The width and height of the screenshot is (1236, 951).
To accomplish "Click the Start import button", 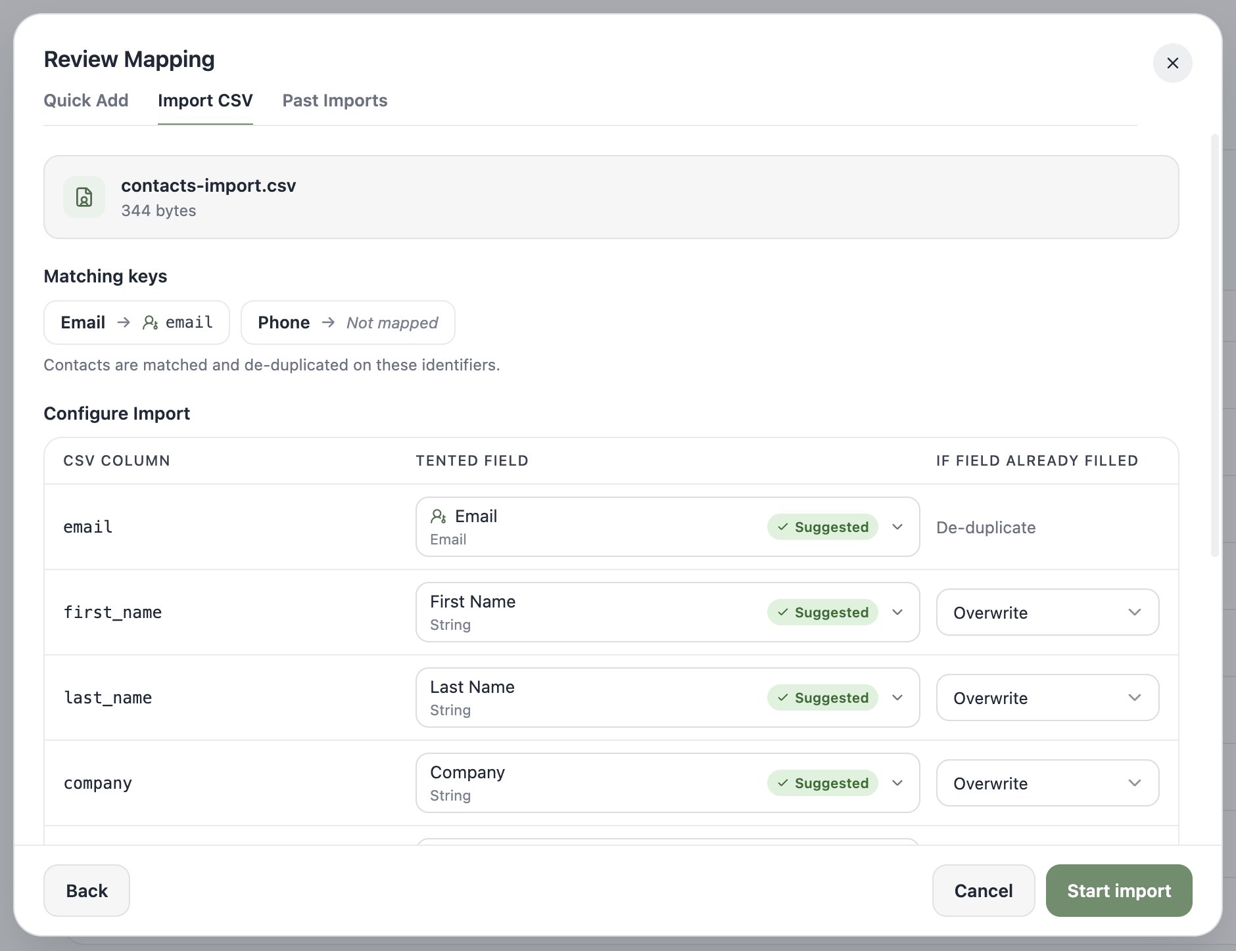I will click(x=1119, y=891).
